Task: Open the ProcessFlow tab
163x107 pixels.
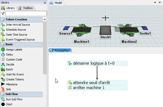Action: click(x=60, y=51)
